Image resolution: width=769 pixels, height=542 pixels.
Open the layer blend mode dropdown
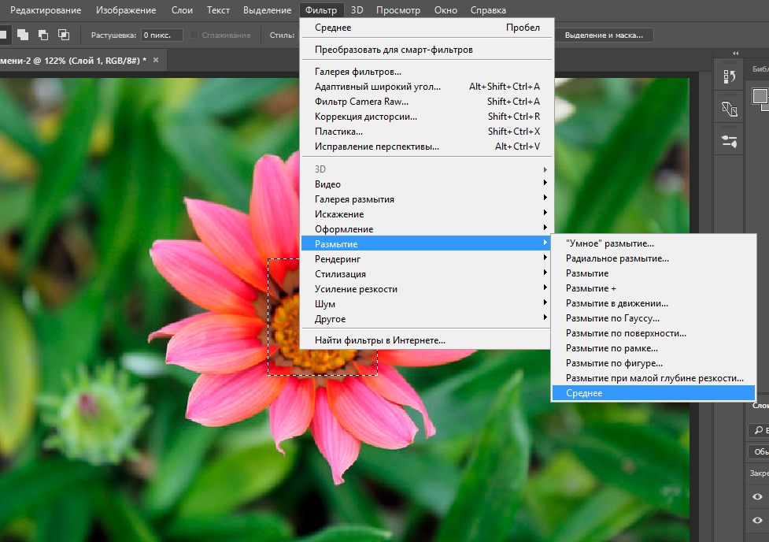pyautogui.click(x=759, y=451)
